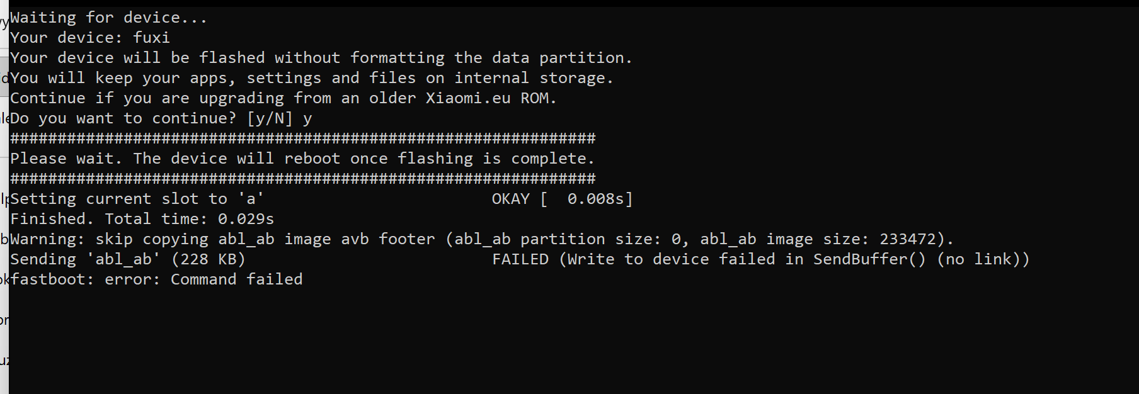Click the second row of hash characters

click(302, 179)
